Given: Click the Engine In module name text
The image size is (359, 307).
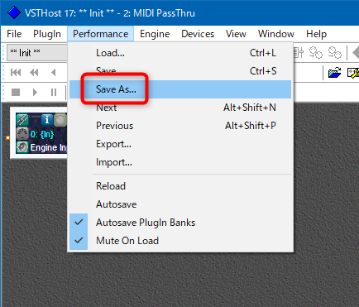Looking at the screenshot, I should [x=49, y=147].
